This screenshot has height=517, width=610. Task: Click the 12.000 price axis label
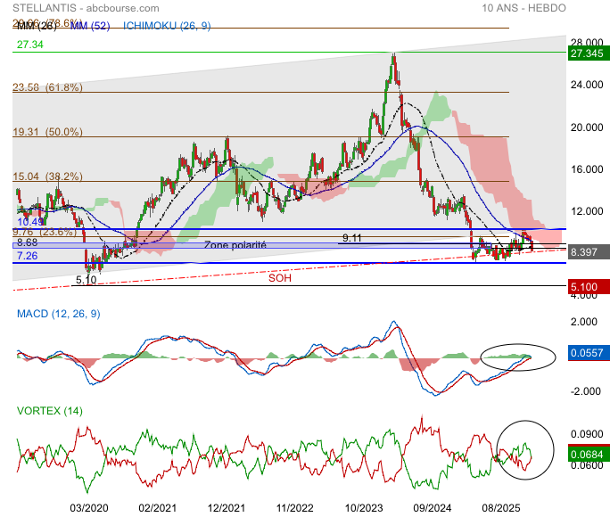coord(587,211)
